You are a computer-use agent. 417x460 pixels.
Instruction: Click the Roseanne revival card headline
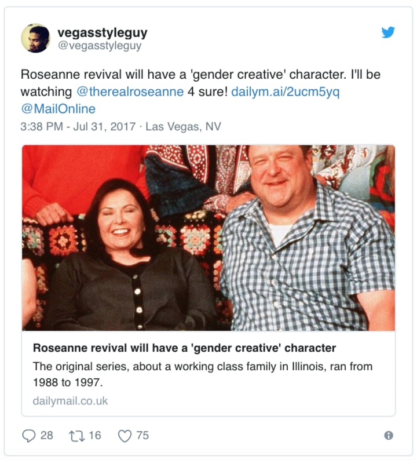[x=184, y=348]
